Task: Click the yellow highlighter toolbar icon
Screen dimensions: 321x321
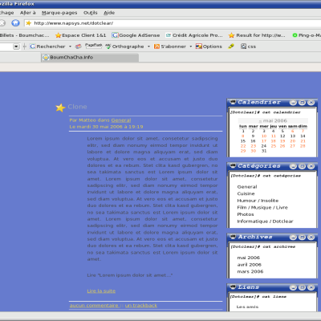Action: 231,47
